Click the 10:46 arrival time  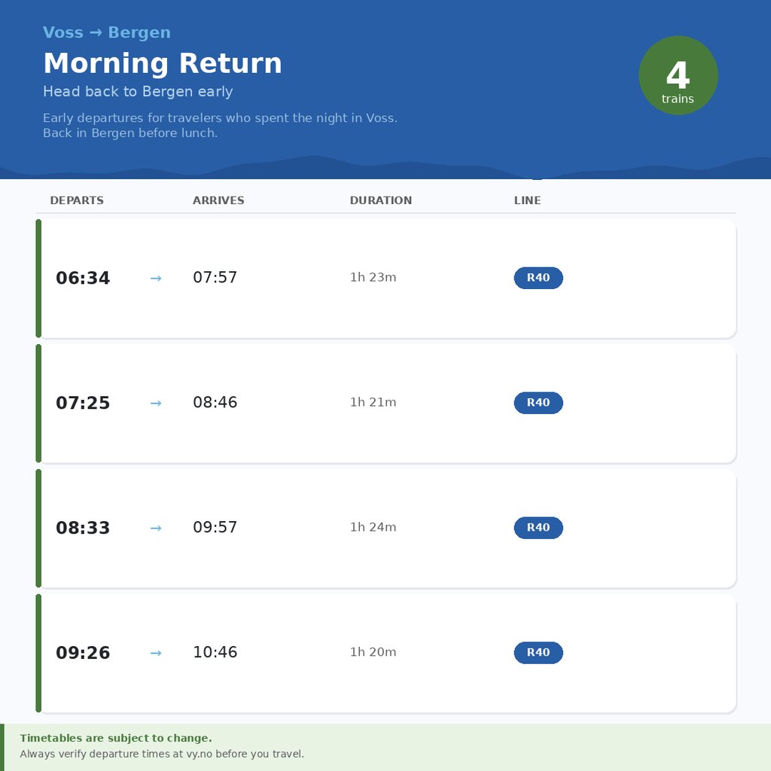[x=215, y=653]
